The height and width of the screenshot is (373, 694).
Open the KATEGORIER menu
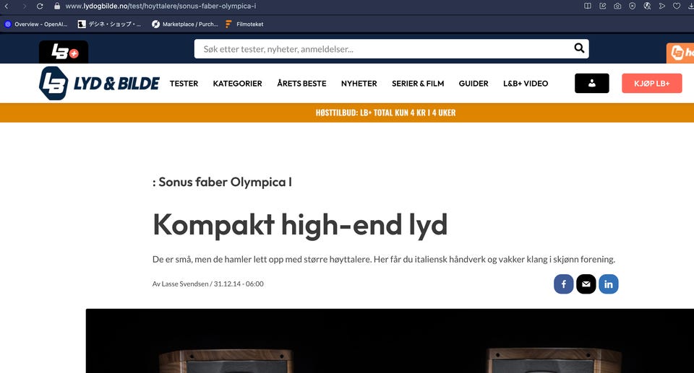(237, 84)
